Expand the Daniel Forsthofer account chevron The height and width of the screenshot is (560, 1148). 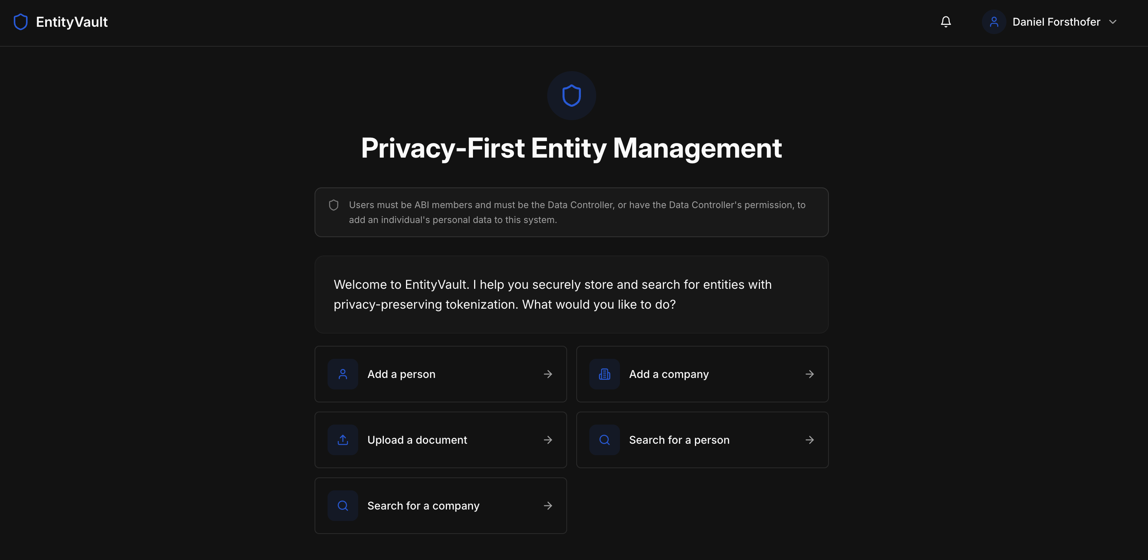(x=1113, y=22)
